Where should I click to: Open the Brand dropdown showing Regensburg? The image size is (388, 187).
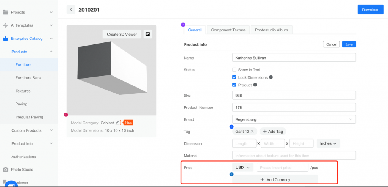[x=294, y=119]
